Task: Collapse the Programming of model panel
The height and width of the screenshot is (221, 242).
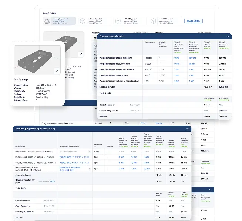Action: (x=228, y=36)
